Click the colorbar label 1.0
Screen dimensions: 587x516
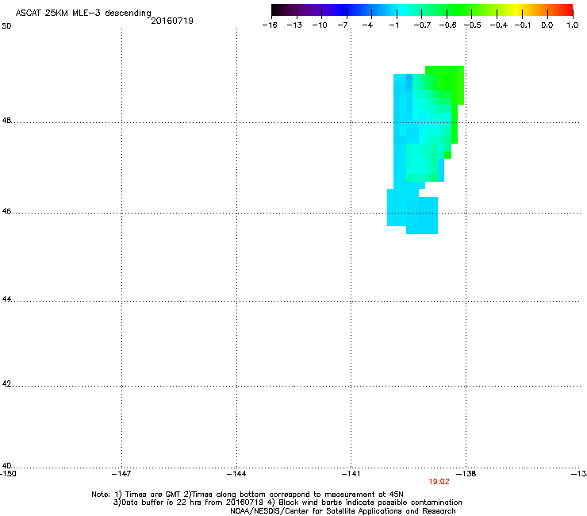pos(573,25)
